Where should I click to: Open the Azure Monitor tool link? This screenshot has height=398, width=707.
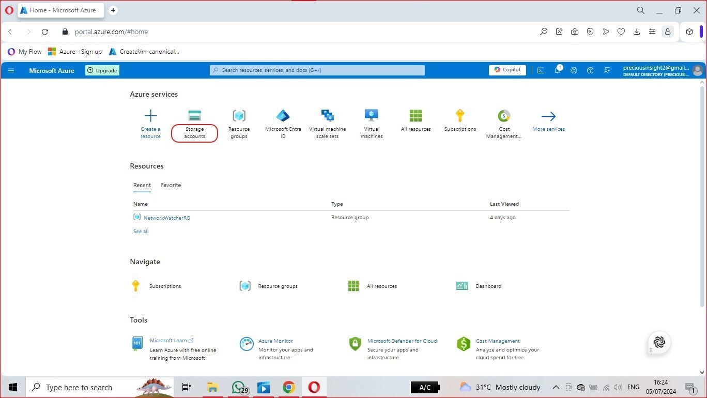click(x=275, y=341)
